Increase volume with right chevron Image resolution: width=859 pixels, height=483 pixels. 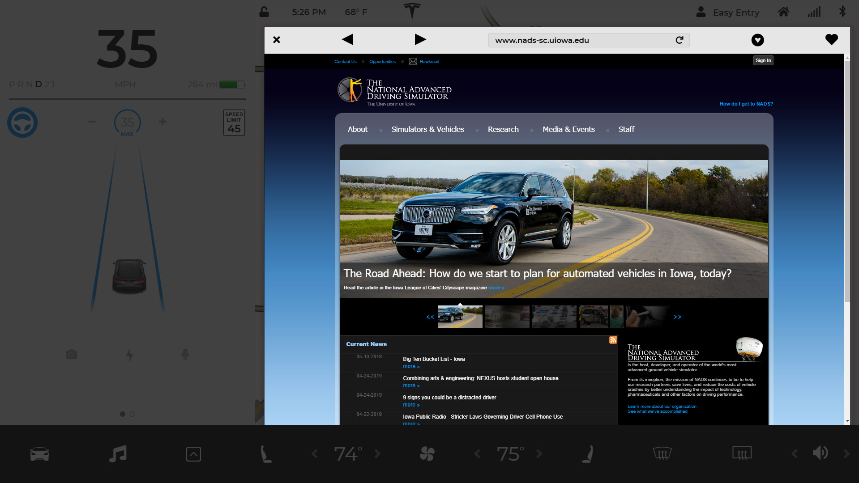pos(846,454)
